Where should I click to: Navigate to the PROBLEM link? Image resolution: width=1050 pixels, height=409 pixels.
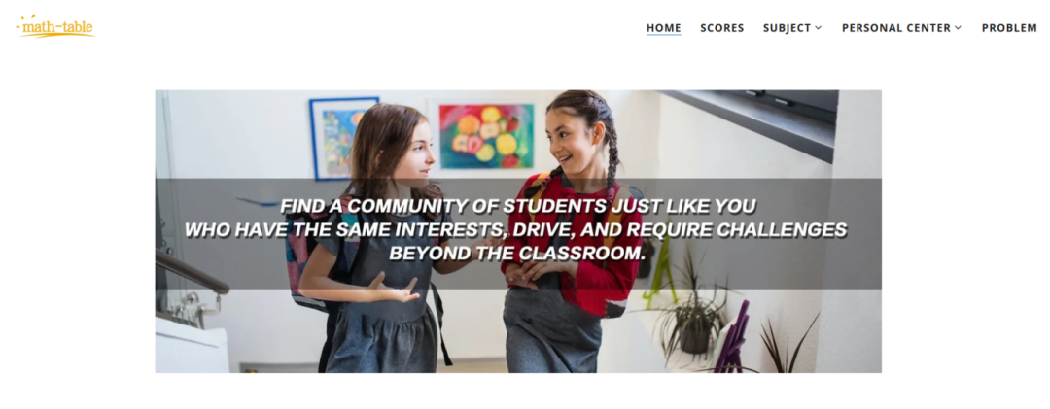[x=1009, y=28]
